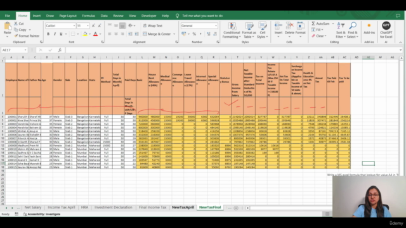Image resolution: width=406 pixels, height=228 pixels.
Task: Toggle Italic formatting
Action: pyautogui.click(x=55, y=34)
